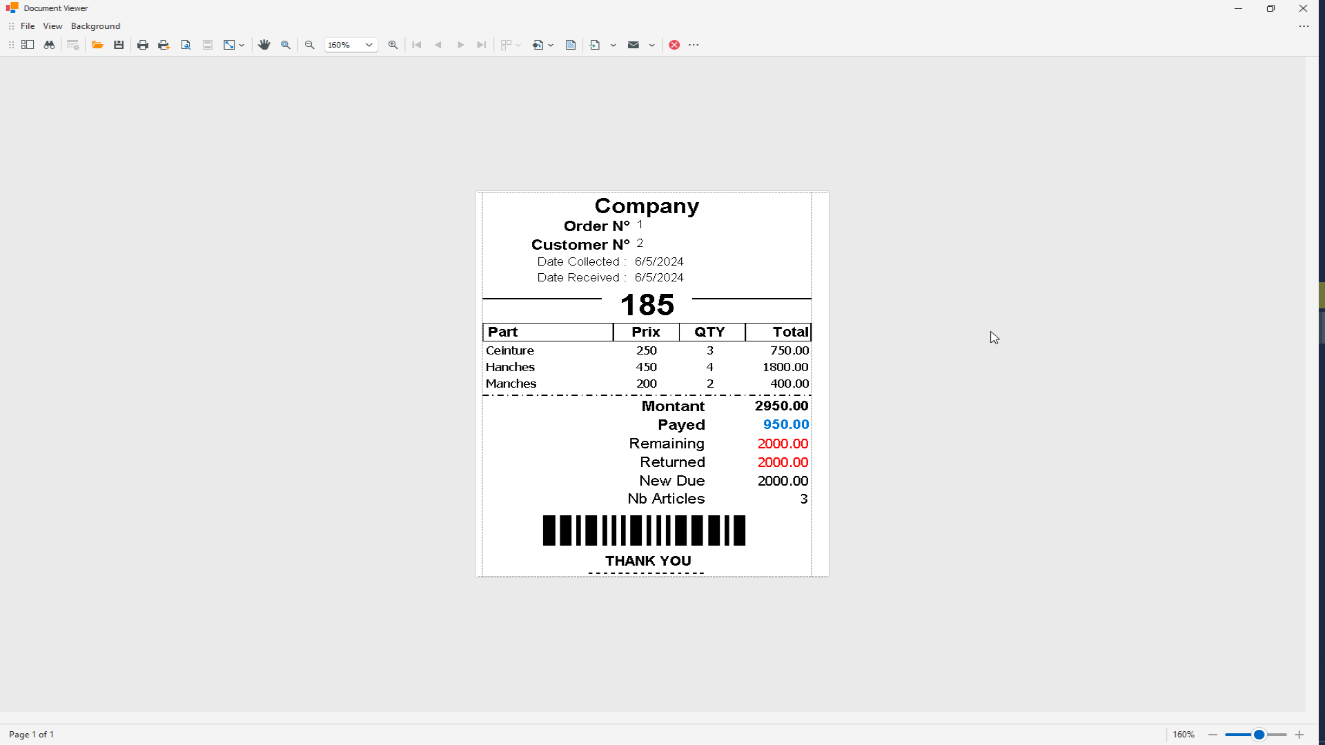The width and height of the screenshot is (1325, 745).
Task: Open a document with folder icon
Action: pyautogui.click(x=97, y=45)
